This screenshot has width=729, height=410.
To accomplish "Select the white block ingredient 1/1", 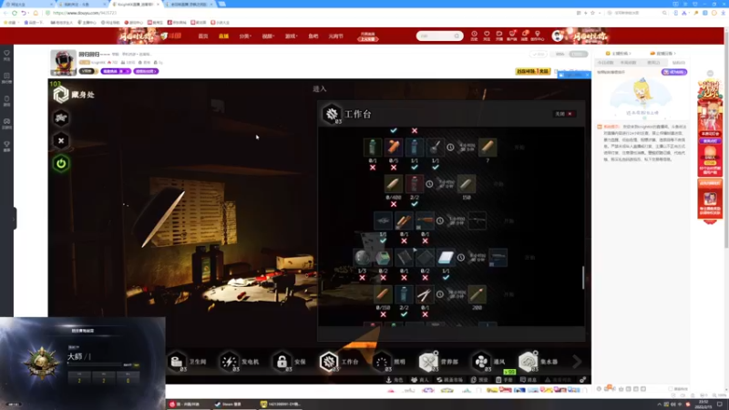I will pyautogui.click(x=446, y=258).
